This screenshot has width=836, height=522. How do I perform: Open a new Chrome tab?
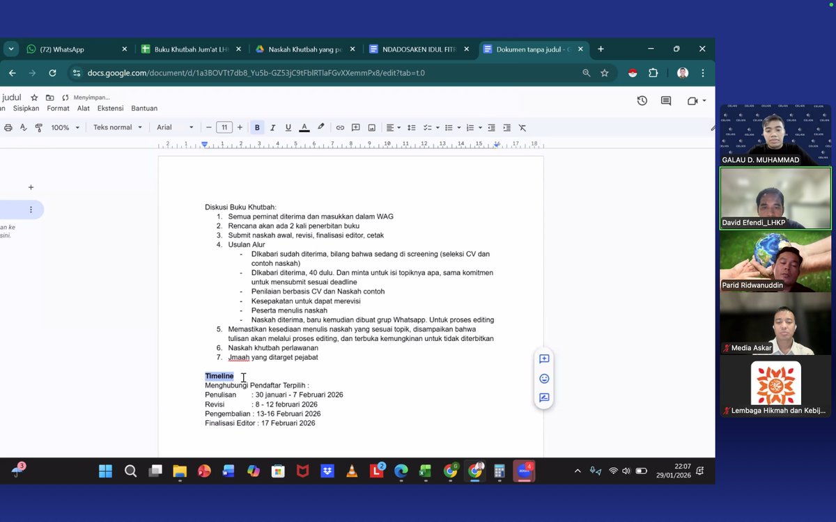pyautogui.click(x=601, y=49)
